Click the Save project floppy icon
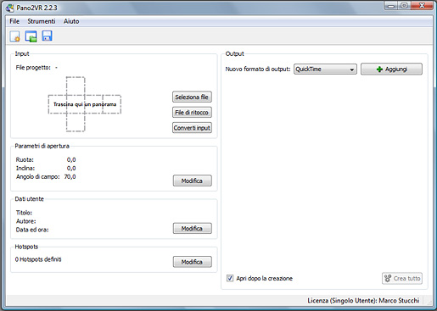437x311 pixels. click(47, 36)
